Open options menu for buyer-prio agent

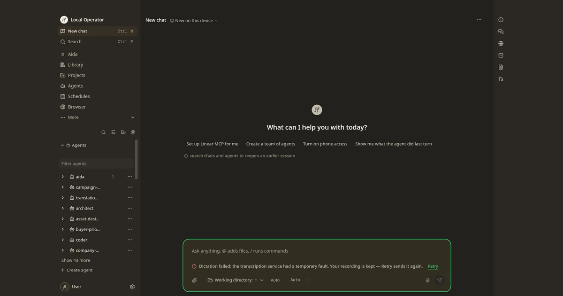[130, 230]
